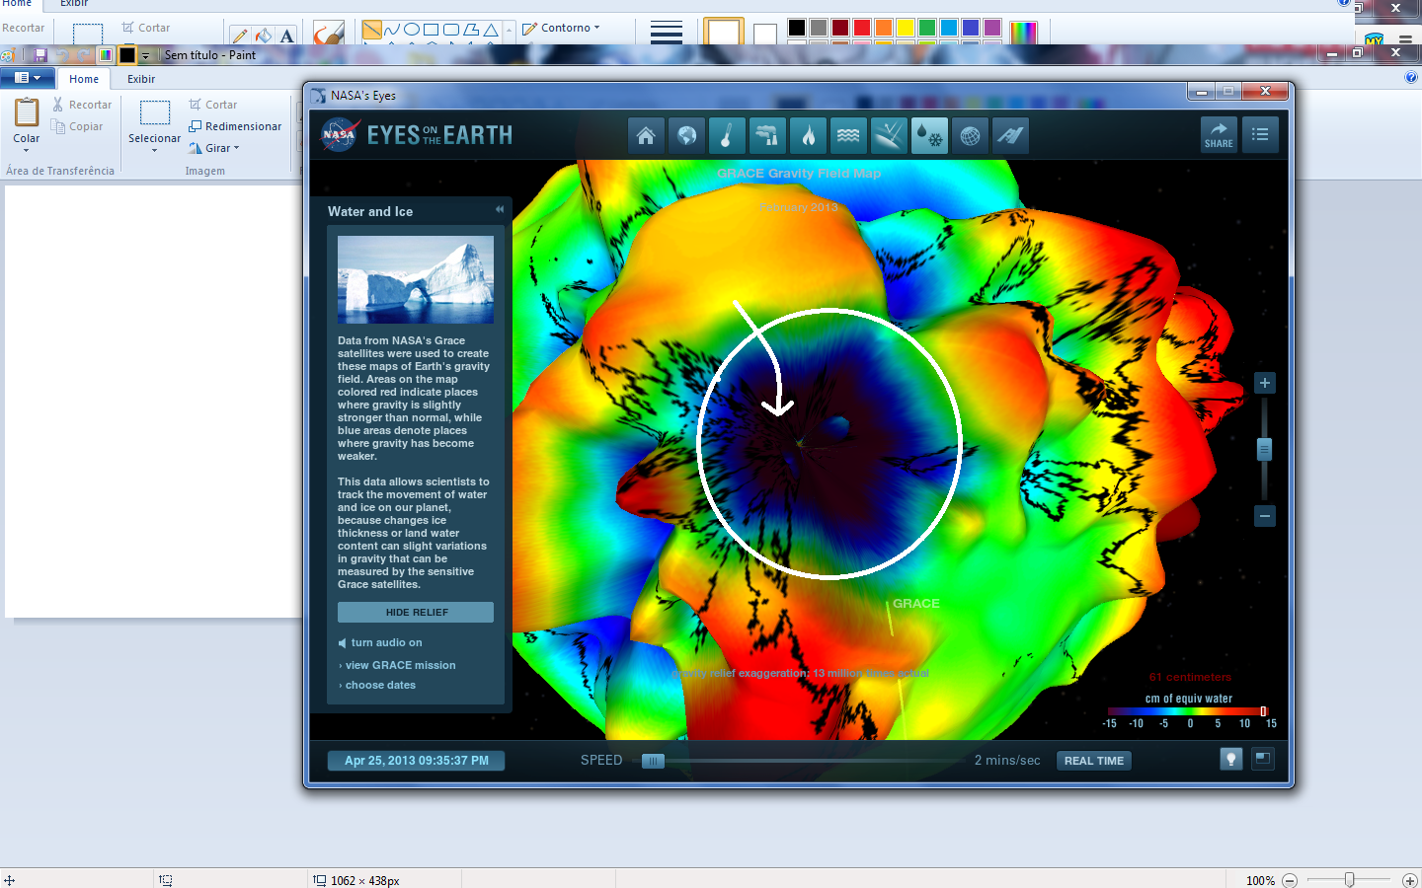Select the factory smokestack emissions icon

[767, 136]
